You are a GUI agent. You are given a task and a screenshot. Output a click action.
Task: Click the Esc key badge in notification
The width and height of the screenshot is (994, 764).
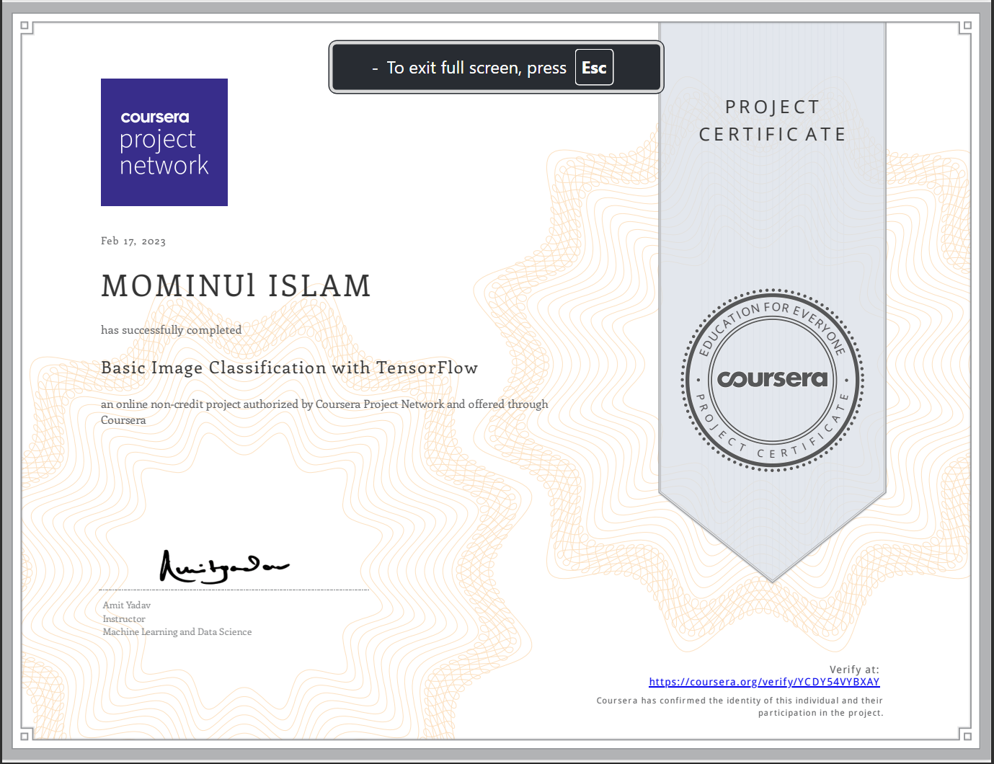coord(594,68)
